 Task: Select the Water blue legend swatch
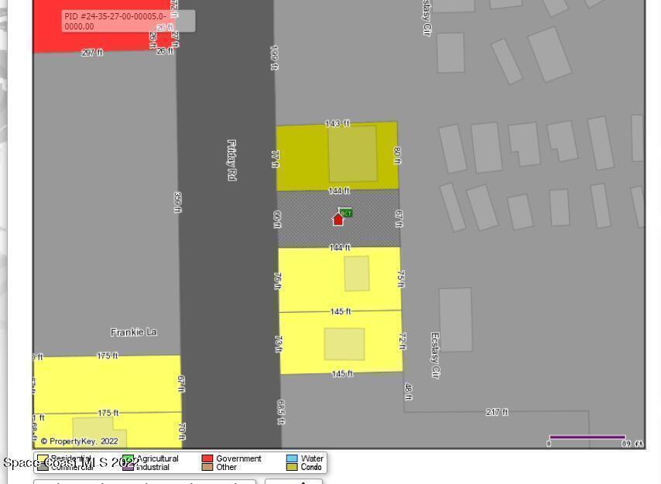[291, 458]
